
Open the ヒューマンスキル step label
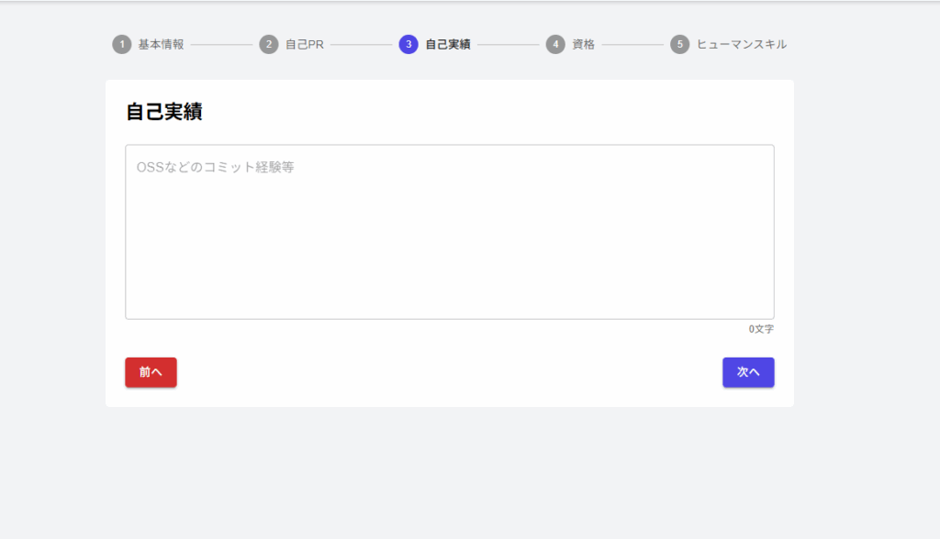point(741,44)
